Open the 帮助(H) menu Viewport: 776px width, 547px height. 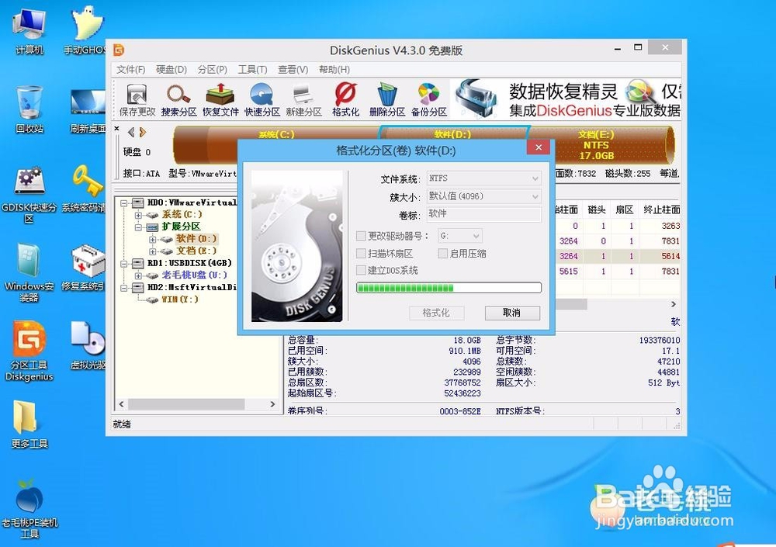click(334, 69)
